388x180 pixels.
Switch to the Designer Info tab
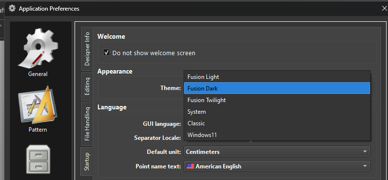[87, 49]
